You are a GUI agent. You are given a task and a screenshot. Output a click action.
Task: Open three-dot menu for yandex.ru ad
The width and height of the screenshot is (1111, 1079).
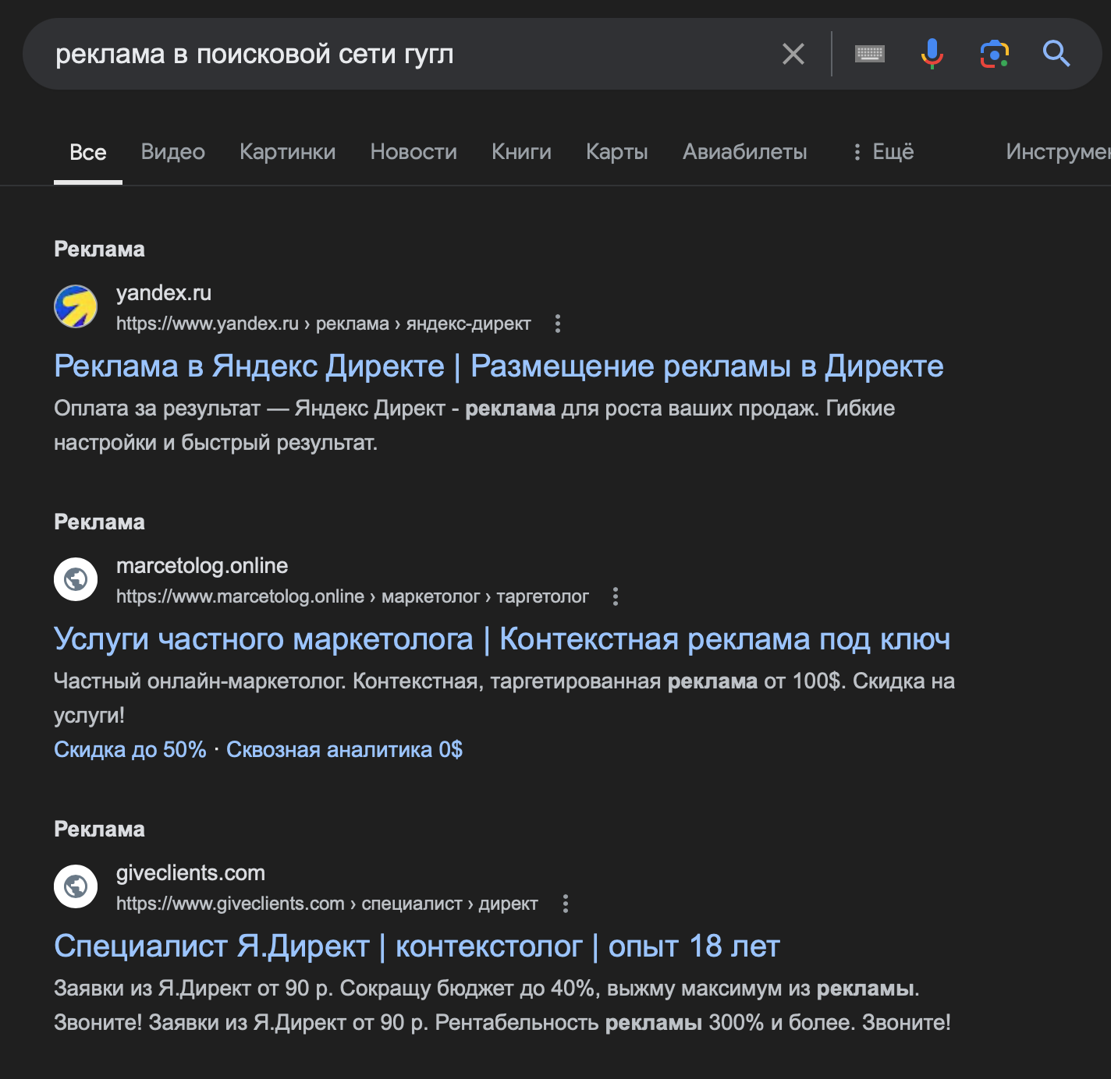[x=558, y=324]
